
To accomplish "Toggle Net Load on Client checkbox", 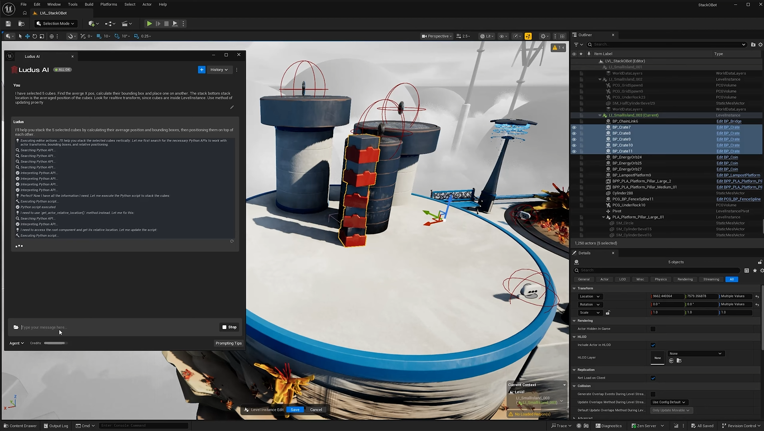I will [653, 378].
